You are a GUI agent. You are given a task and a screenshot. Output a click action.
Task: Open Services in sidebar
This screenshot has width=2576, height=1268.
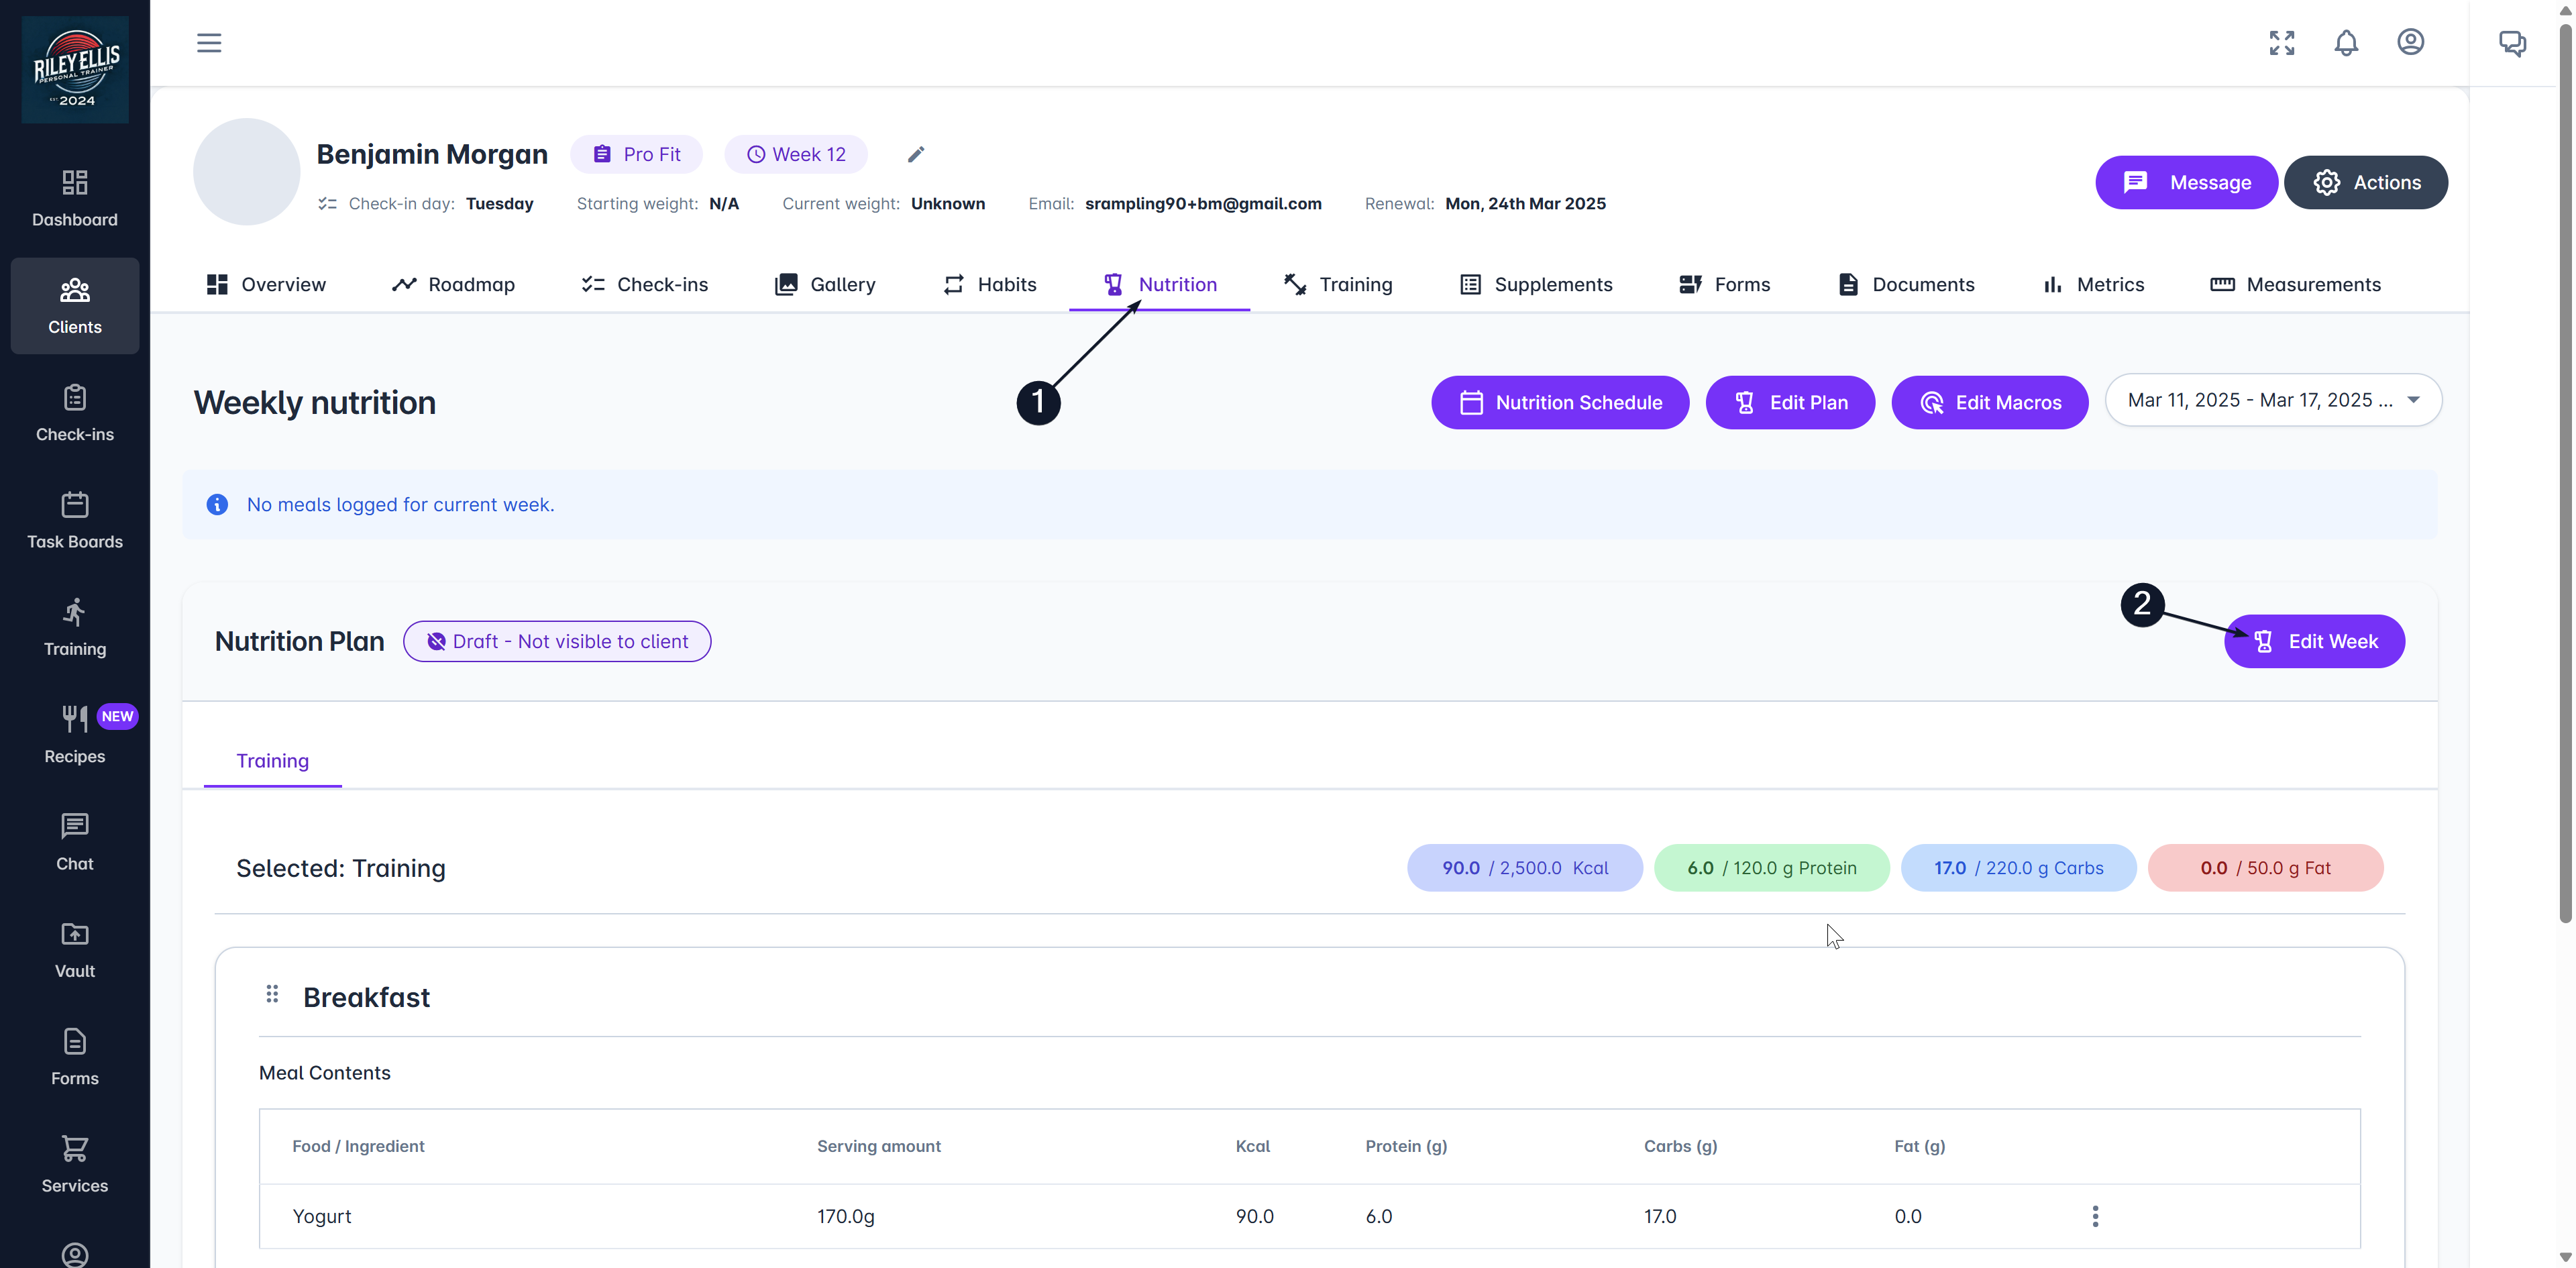[75, 1164]
